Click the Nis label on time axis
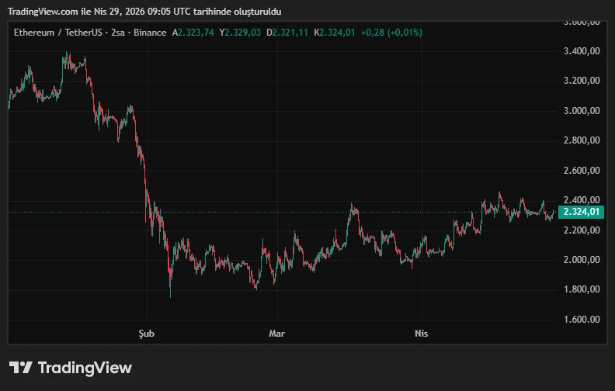This screenshot has height=391, width=615. [421, 334]
